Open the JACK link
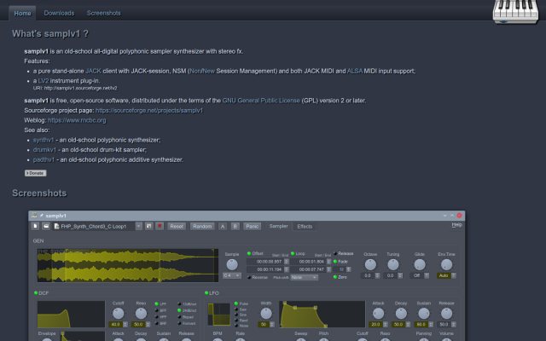 [x=93, y=71]
